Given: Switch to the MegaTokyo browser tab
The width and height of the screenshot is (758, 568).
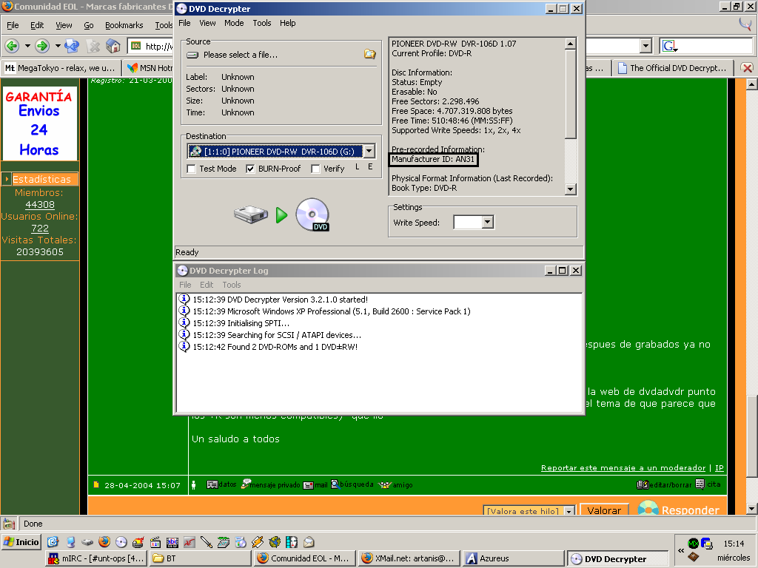Looking at the screenshot, I should coord(61,68).
